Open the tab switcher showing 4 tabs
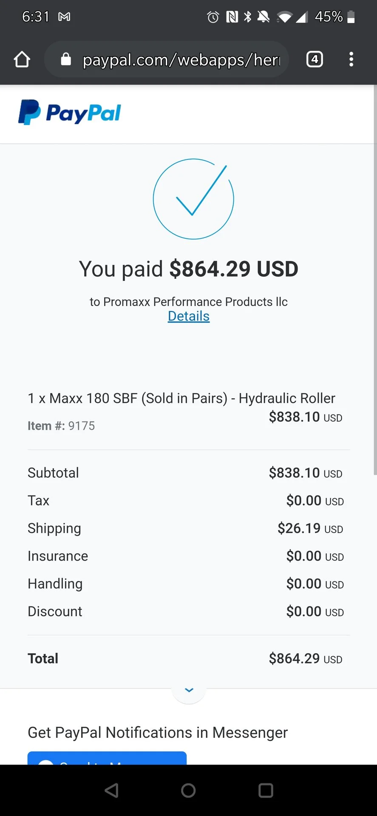This screenshot has width=377, height=816. click(315, 59)
